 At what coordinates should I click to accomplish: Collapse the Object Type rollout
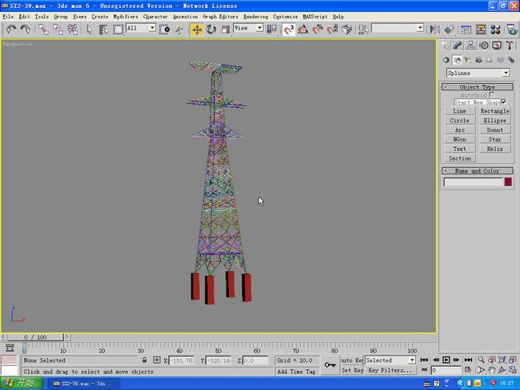point(478,87)
